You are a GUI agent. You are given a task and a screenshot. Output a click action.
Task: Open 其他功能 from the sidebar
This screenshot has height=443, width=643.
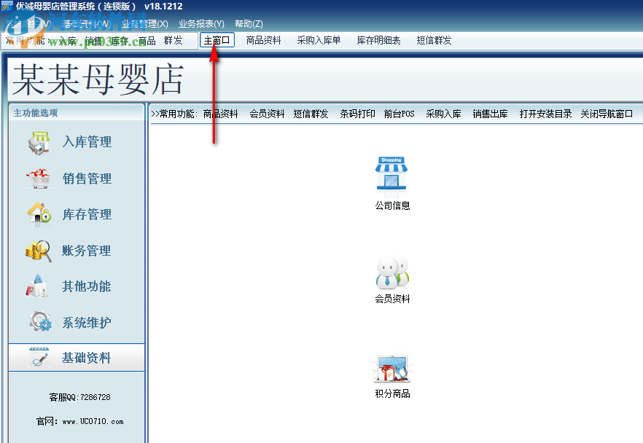coord(86,286)
